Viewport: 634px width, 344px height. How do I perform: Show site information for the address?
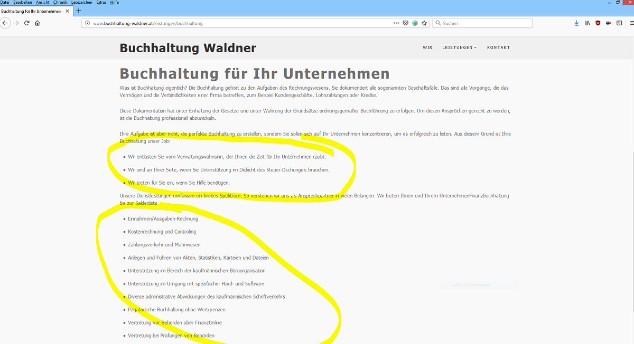[88, 23]
